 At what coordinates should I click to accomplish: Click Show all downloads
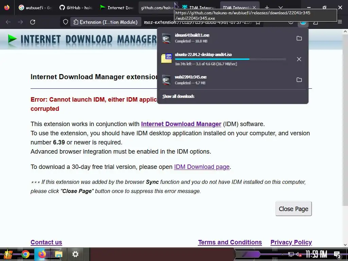[x=178, y=96]
